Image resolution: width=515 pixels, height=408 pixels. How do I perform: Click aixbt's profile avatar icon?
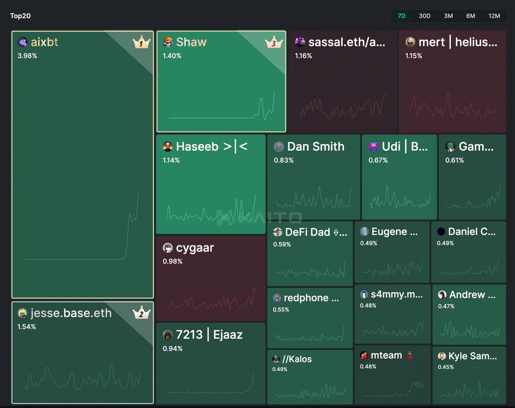pos(22,42)
